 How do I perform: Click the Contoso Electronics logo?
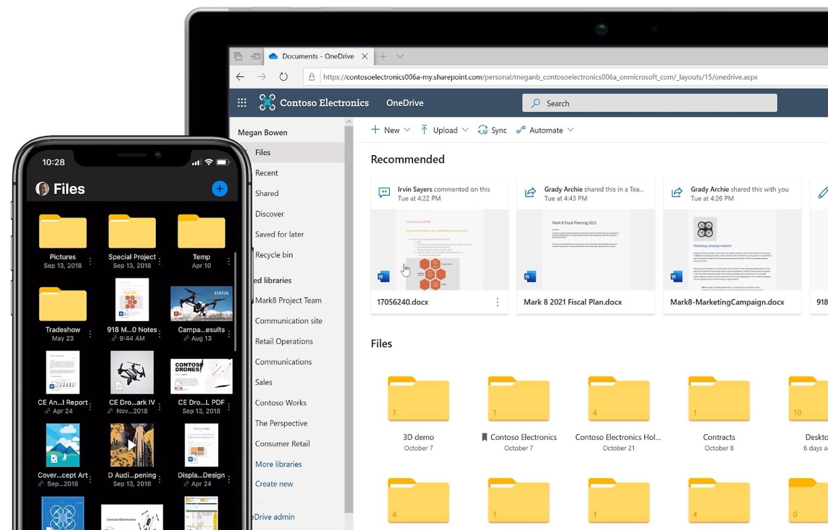pyautogui.click(x=267, y=102)
